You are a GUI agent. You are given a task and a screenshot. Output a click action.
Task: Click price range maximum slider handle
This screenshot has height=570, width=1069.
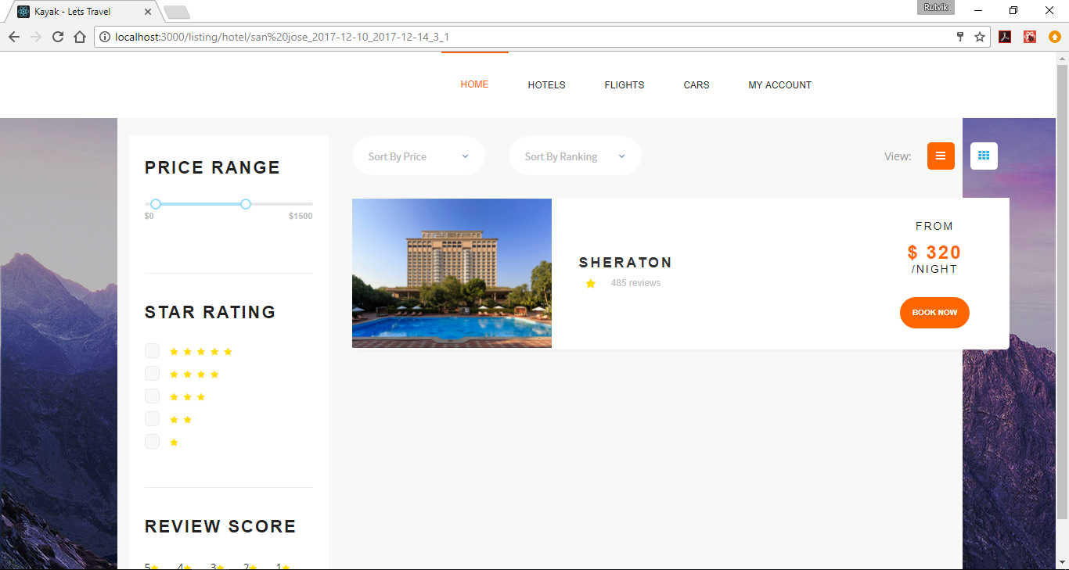tap(246, 204)
